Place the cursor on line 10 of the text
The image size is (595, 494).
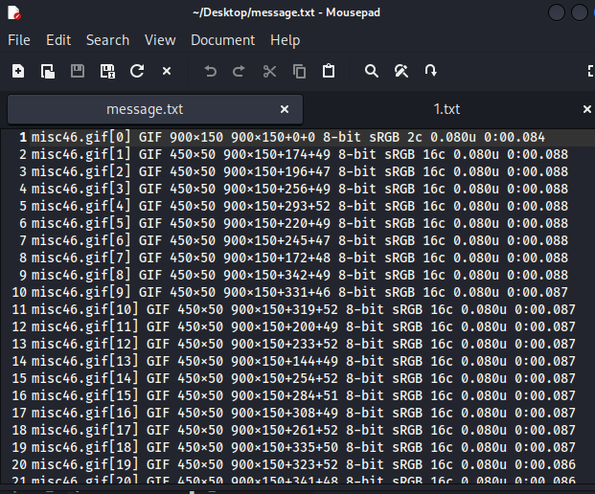(287, 292)
